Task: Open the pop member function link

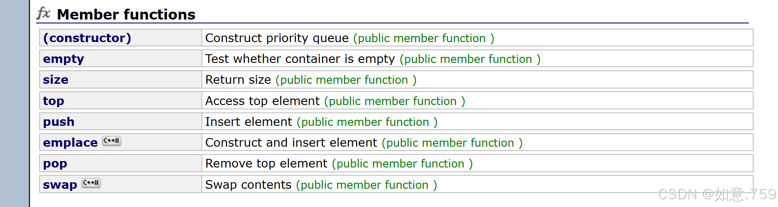Action: tap(55, 164)
